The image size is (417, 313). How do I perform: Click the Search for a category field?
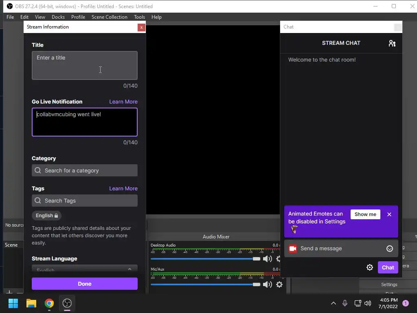coord(85,170)
